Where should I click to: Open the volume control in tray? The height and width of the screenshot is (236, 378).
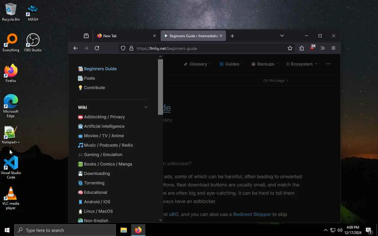click(340, 230)
